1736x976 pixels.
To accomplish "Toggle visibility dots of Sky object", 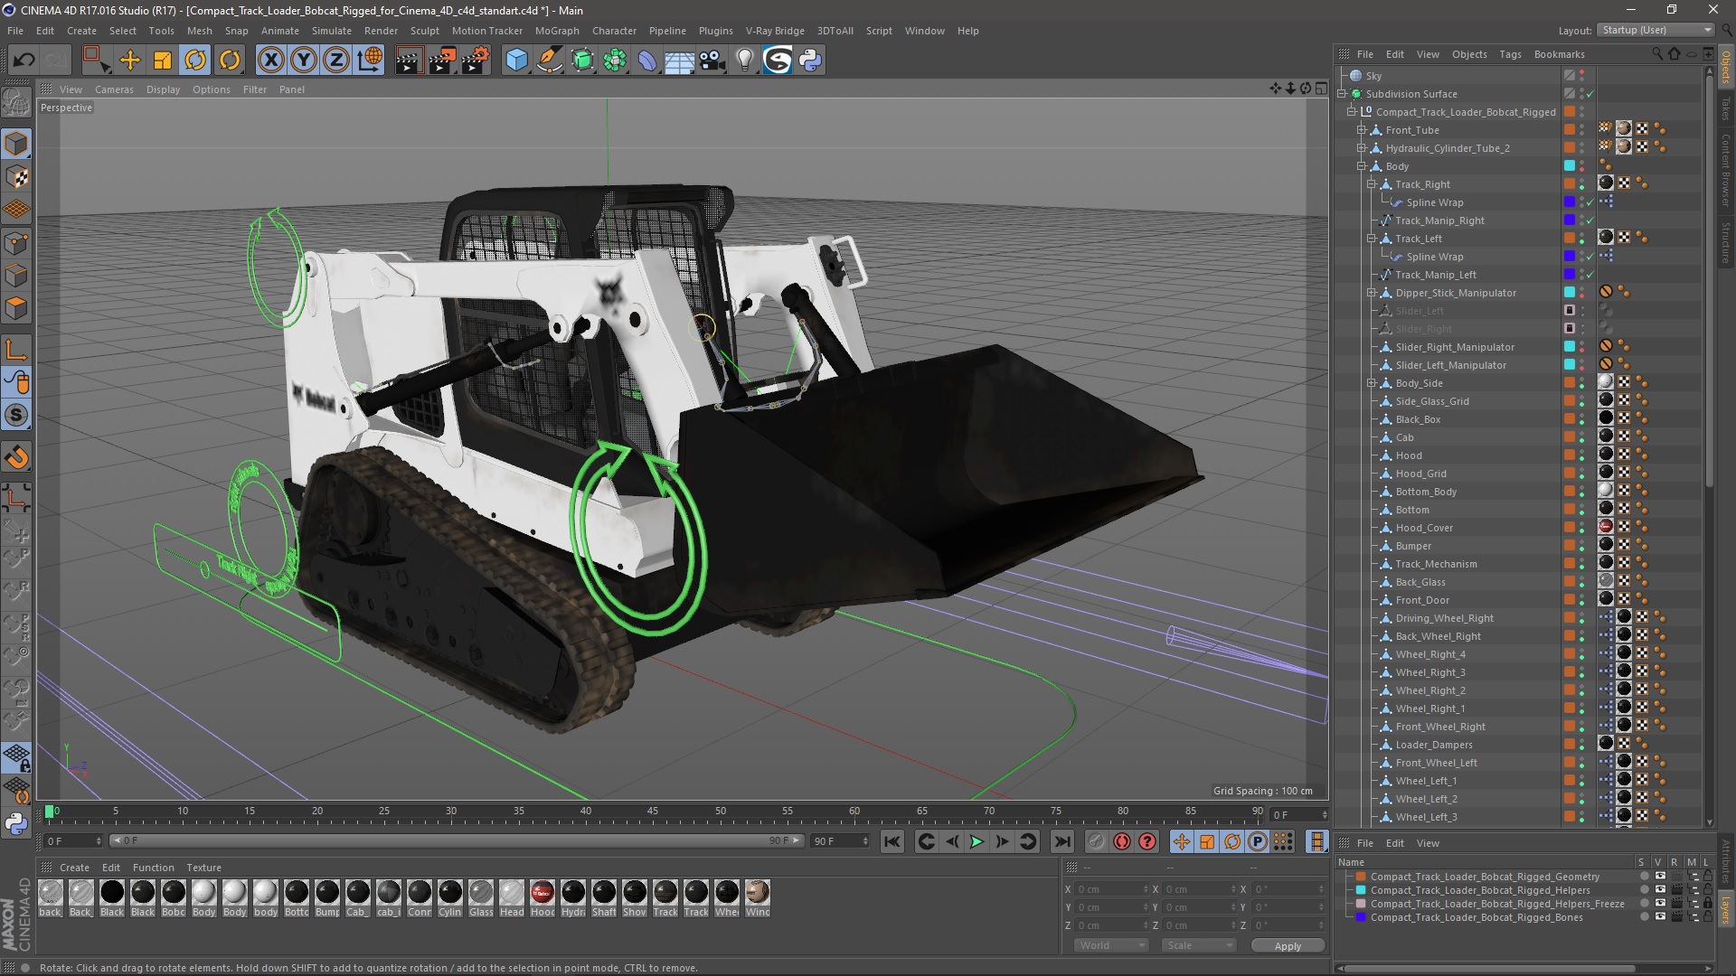I will [x=1582, y=76].
